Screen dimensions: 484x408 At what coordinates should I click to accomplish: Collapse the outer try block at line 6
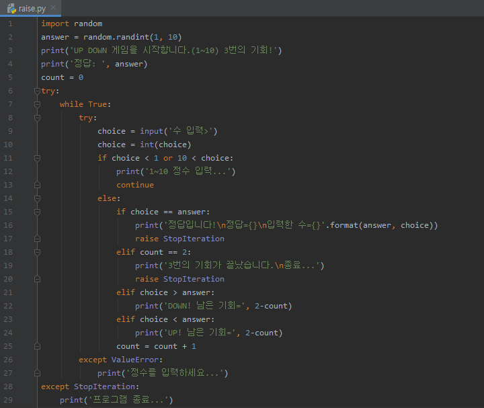coord(37,91)
